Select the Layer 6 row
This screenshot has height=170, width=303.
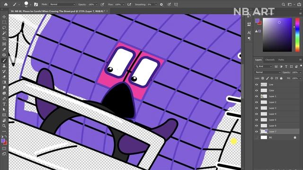coord(276,126)
